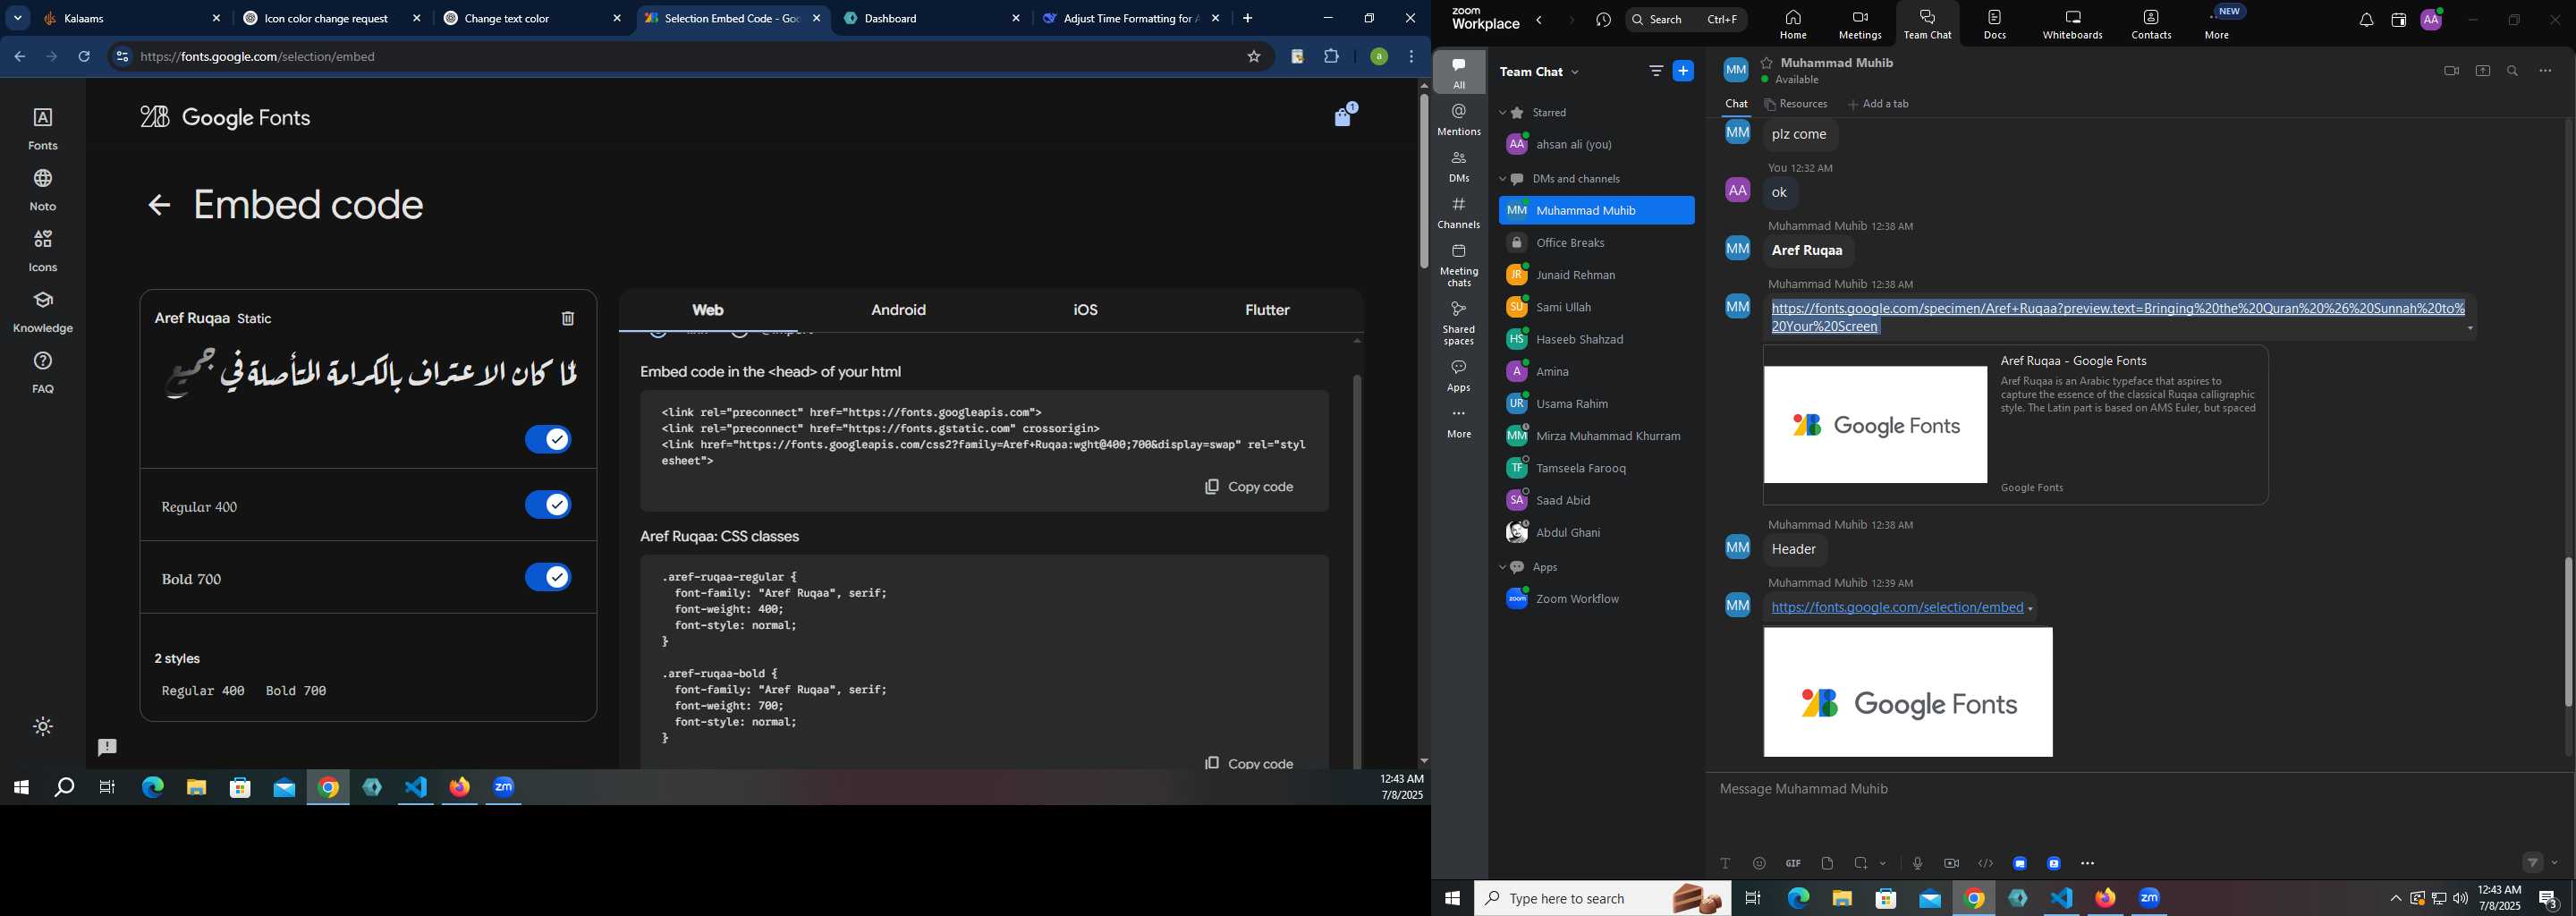Expand the Team Chat header dropdown
Image resolution: width=2576 pixels, height=916 pixels.
click(1576, 72)
